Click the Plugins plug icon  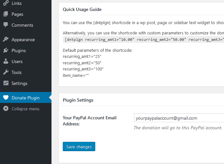coord(6,50)
